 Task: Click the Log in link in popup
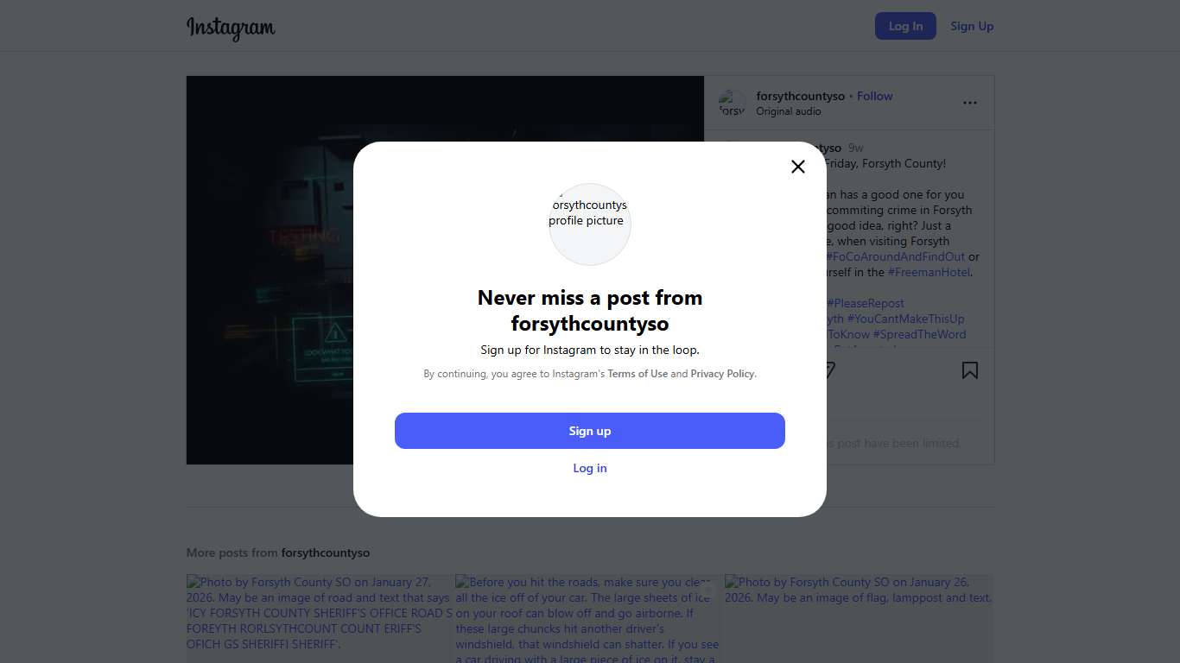click(x=590, y=468)
